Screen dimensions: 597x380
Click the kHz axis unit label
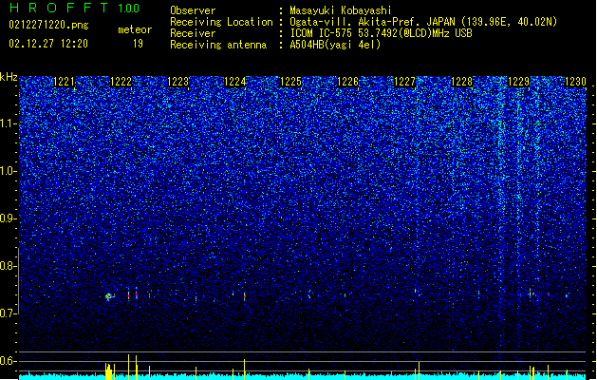point(9,77)
